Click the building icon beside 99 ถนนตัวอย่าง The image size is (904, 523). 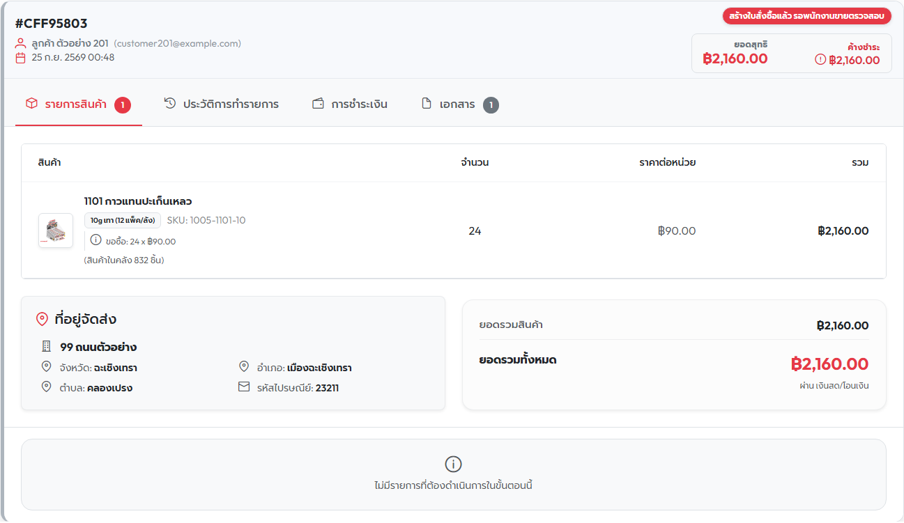click(x=47, y=346)
